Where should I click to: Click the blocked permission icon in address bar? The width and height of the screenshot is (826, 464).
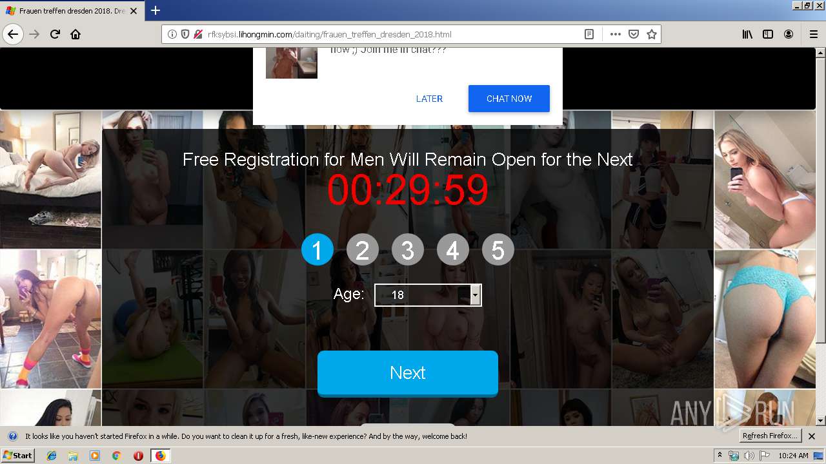(x=198, y=34)
